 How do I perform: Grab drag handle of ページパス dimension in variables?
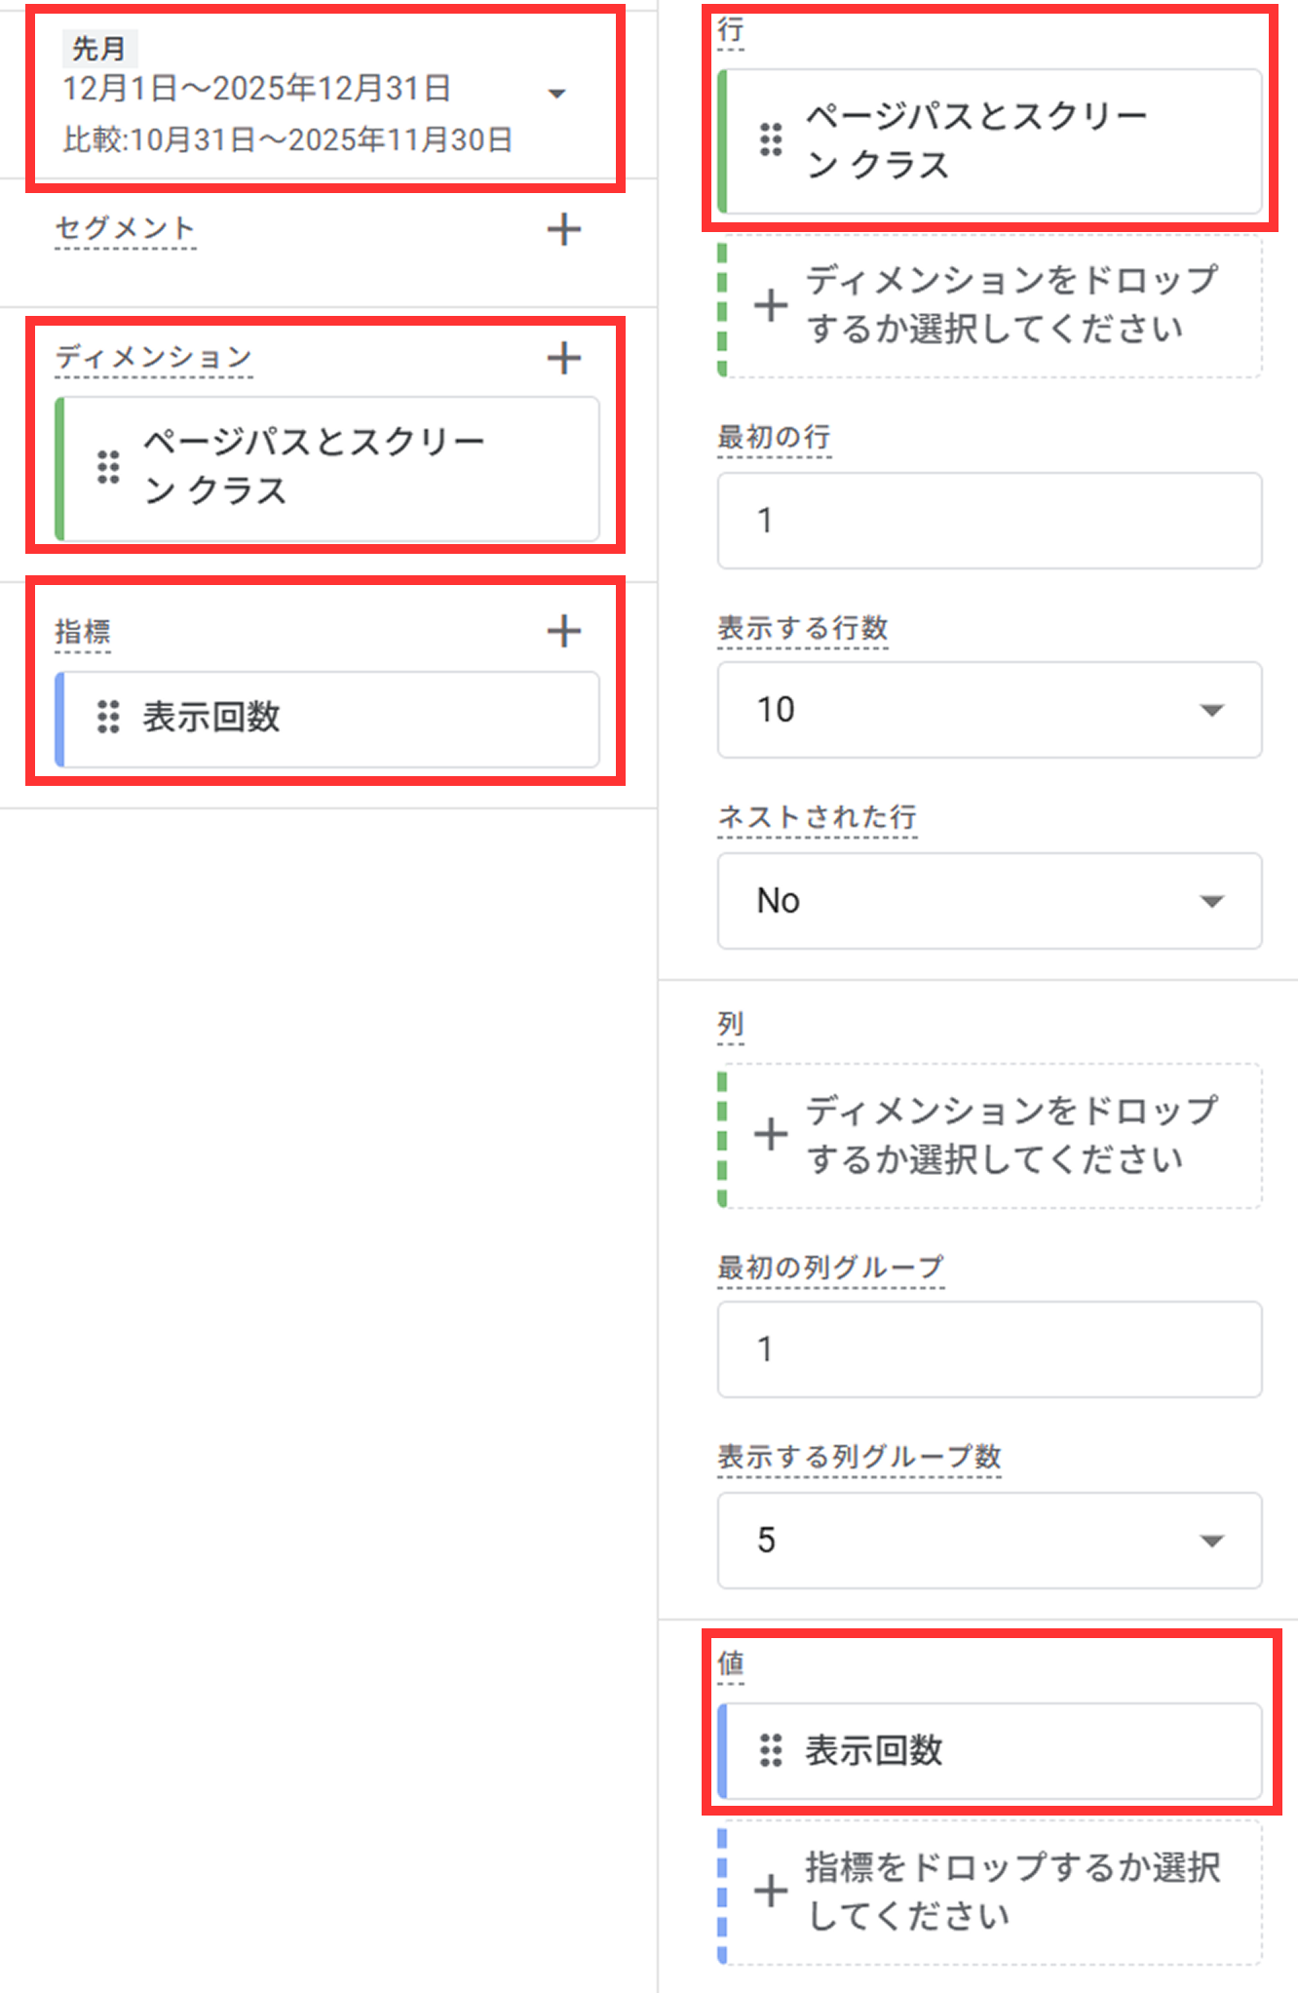click(x=108, y=467)
